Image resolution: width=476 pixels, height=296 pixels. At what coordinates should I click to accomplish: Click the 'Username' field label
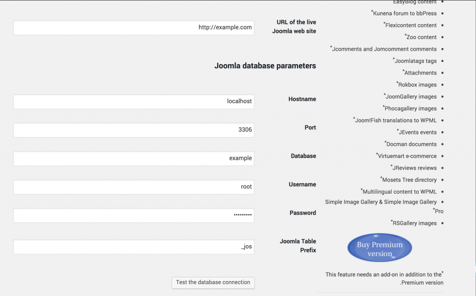(302, 184)
